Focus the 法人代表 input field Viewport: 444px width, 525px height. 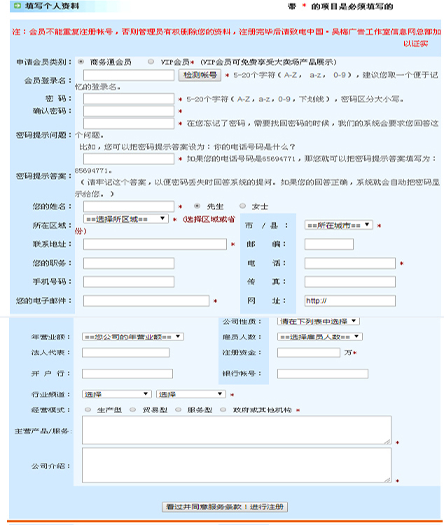125,352
